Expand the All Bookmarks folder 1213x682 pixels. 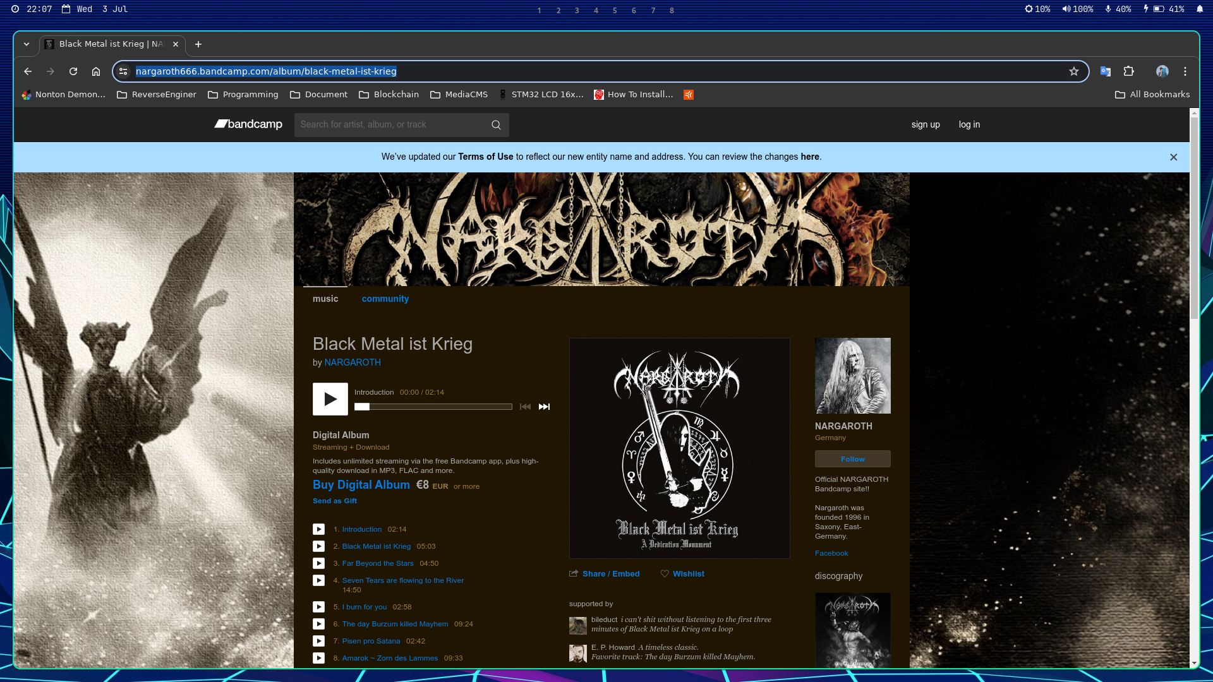tap(1152, 94)
